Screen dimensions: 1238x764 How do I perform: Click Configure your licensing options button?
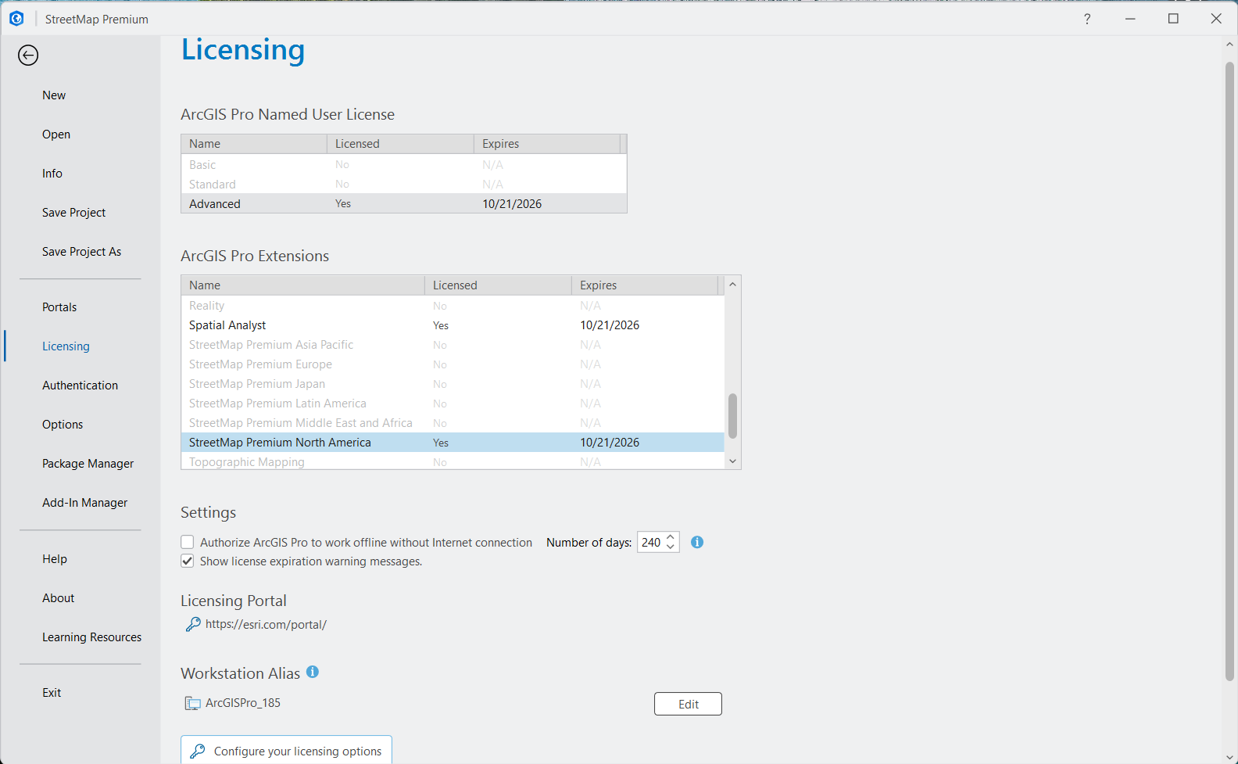(286, 750)
